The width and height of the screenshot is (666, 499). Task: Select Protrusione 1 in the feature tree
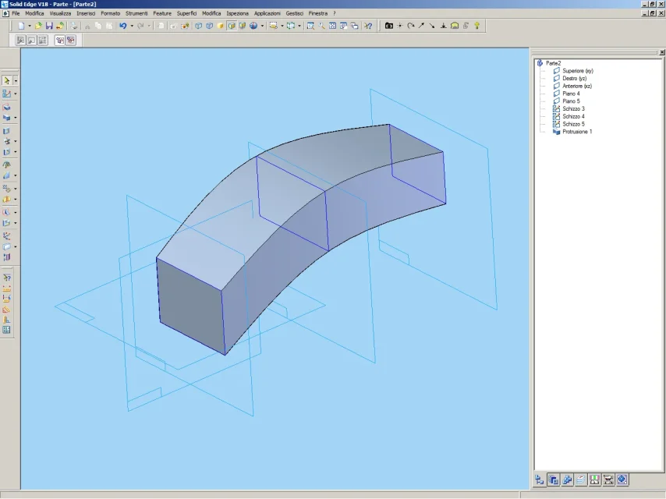tap(577, 132)
